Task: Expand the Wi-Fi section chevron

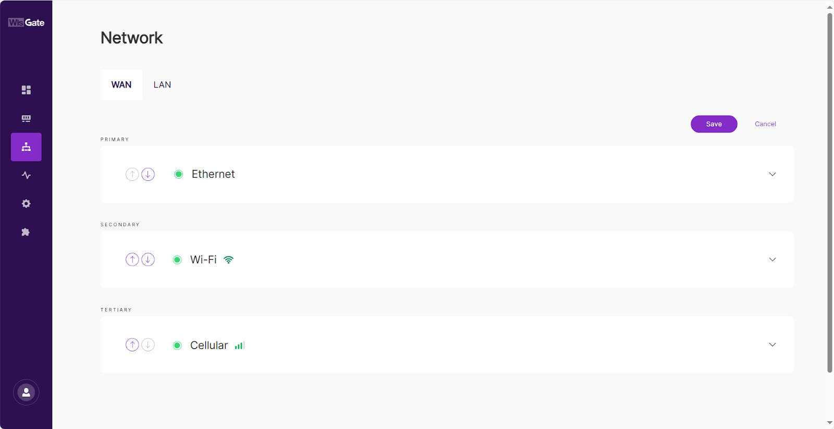Action: pos(772,260)
